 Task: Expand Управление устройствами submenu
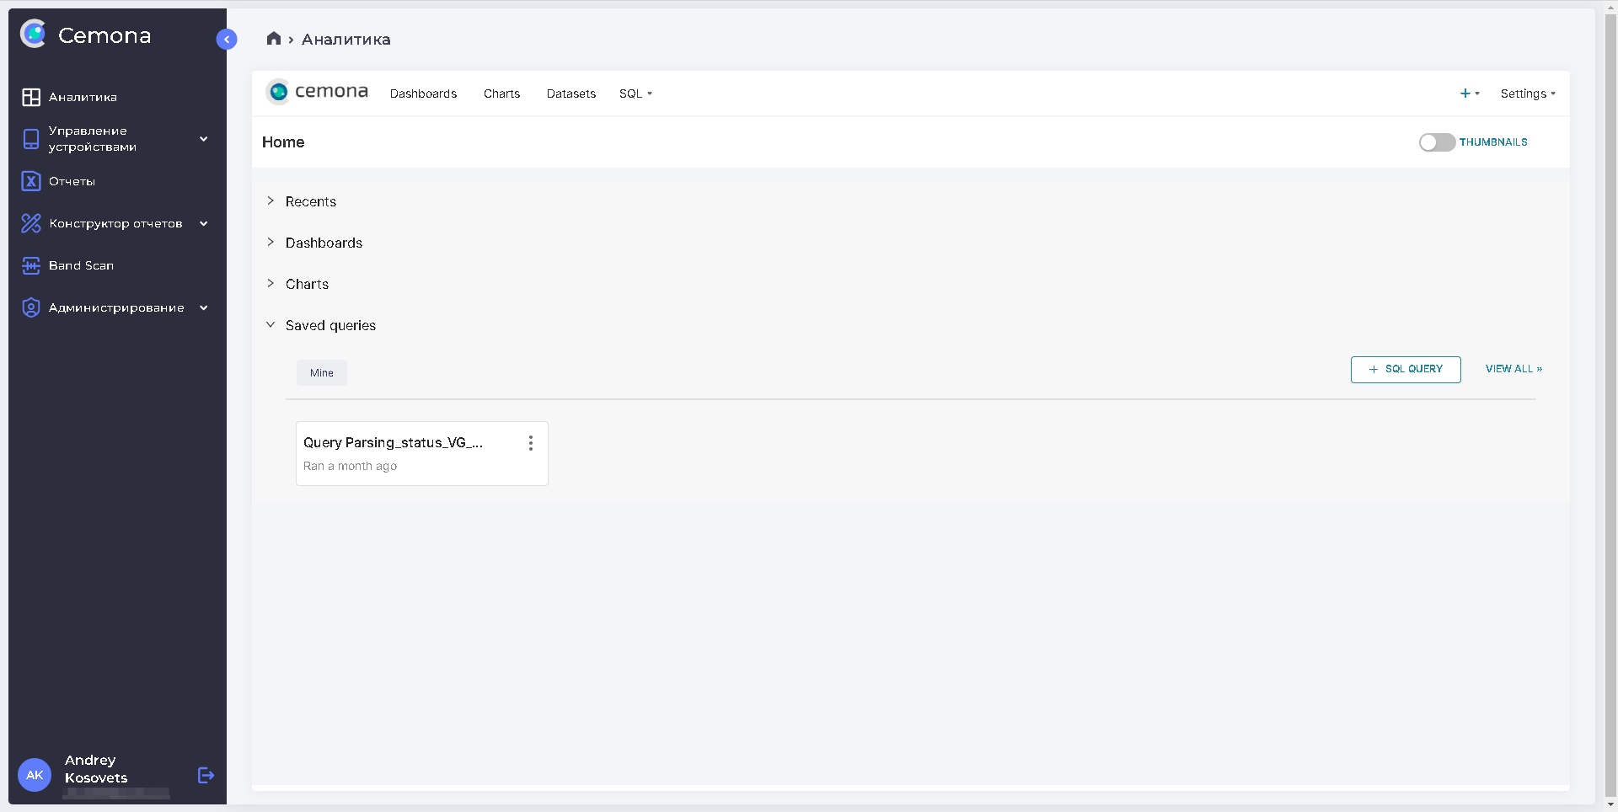[203, 139]
